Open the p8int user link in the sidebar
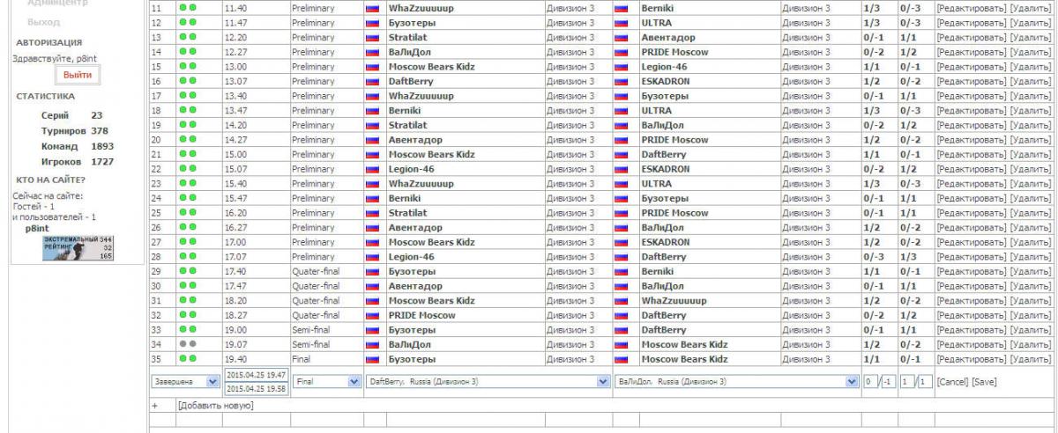 (x=37, y=227)
